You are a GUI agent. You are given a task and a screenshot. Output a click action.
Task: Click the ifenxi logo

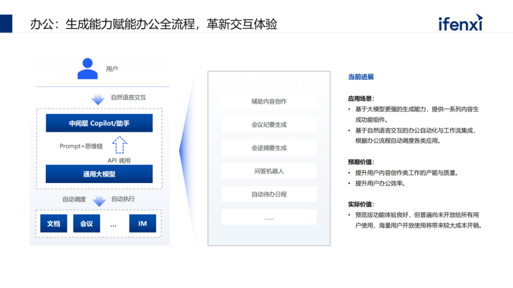(x=461, y=23)
